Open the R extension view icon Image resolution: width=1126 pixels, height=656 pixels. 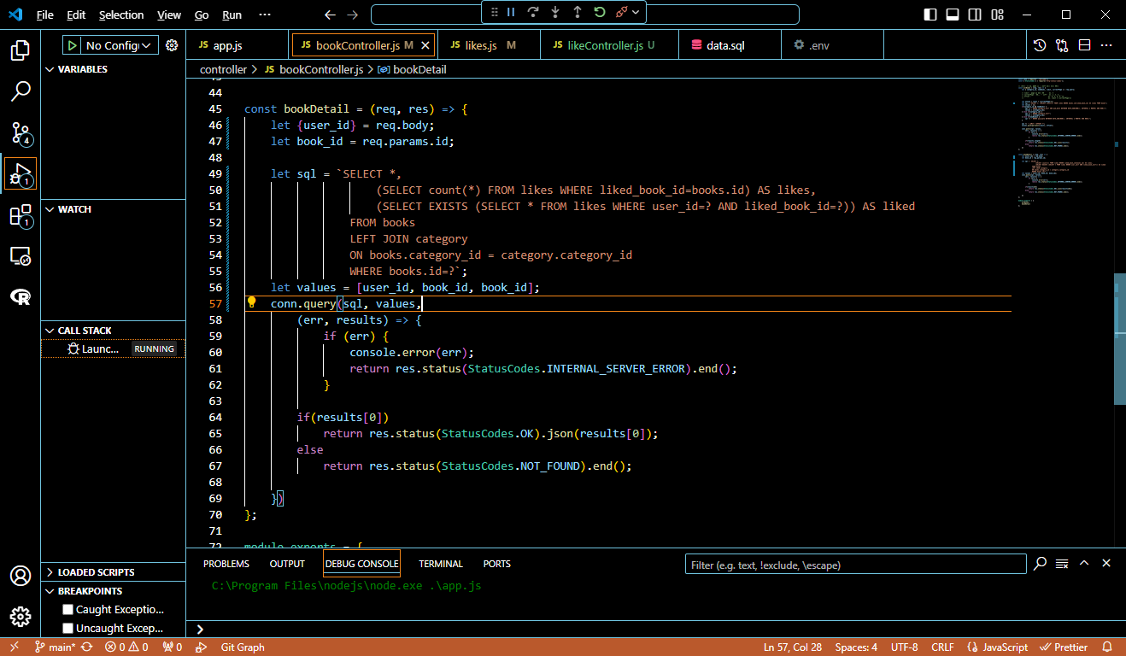(x=21, y=296)
